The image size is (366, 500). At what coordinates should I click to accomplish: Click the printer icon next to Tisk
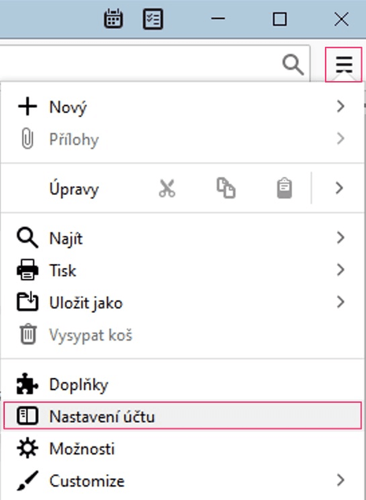tap(28, 270)
